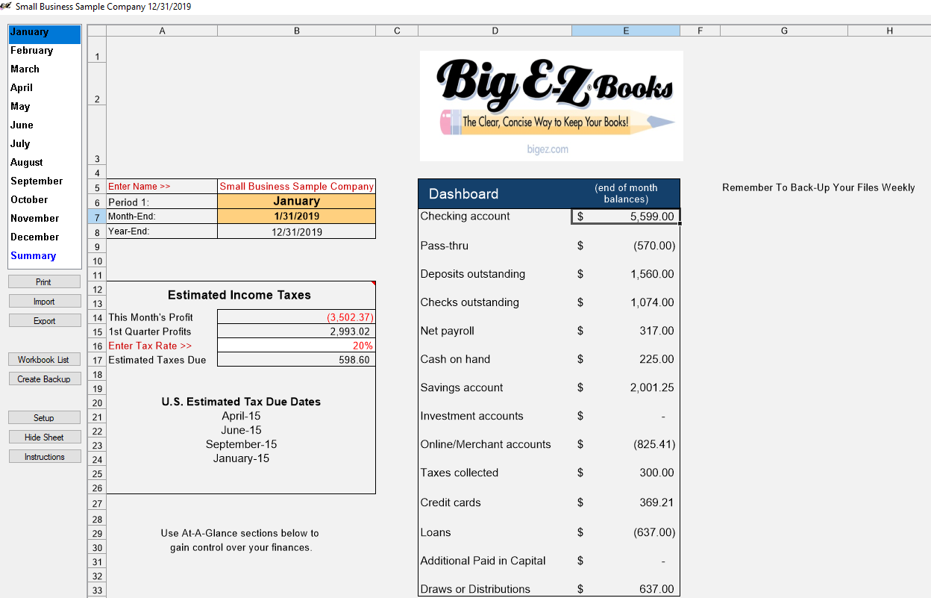Select column G header

click(x=784, y=31)
